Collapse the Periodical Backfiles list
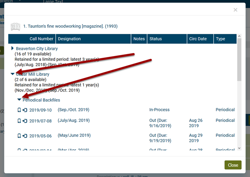 [19, 100]
